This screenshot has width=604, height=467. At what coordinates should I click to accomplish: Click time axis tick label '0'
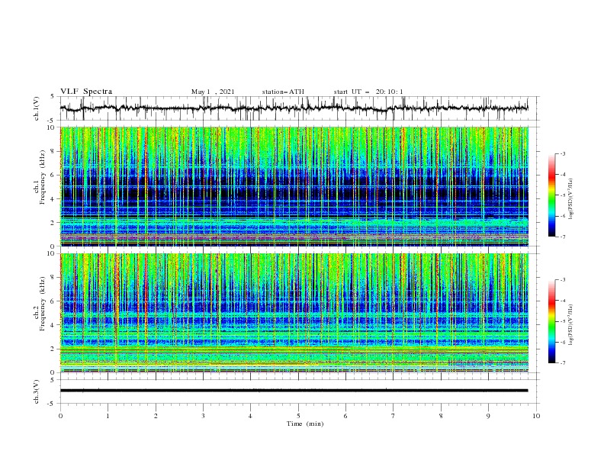click(x=60, y=416)
